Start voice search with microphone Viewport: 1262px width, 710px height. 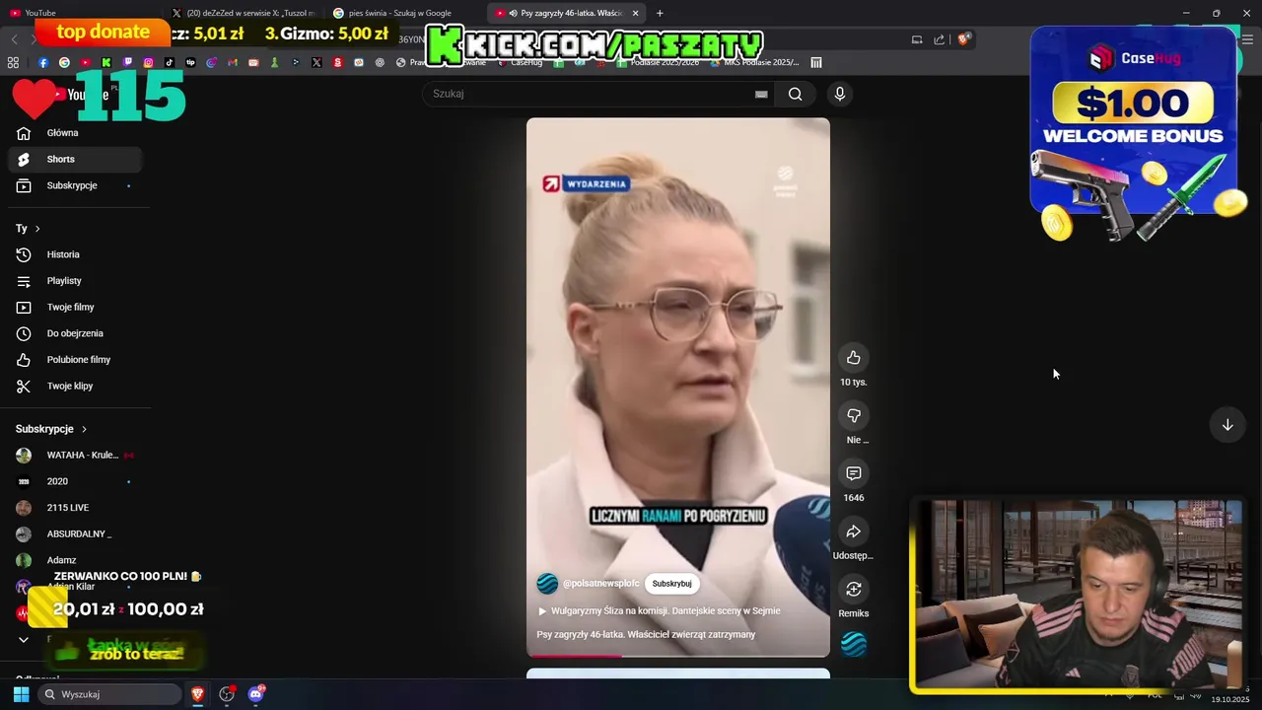tap(839, 94)
